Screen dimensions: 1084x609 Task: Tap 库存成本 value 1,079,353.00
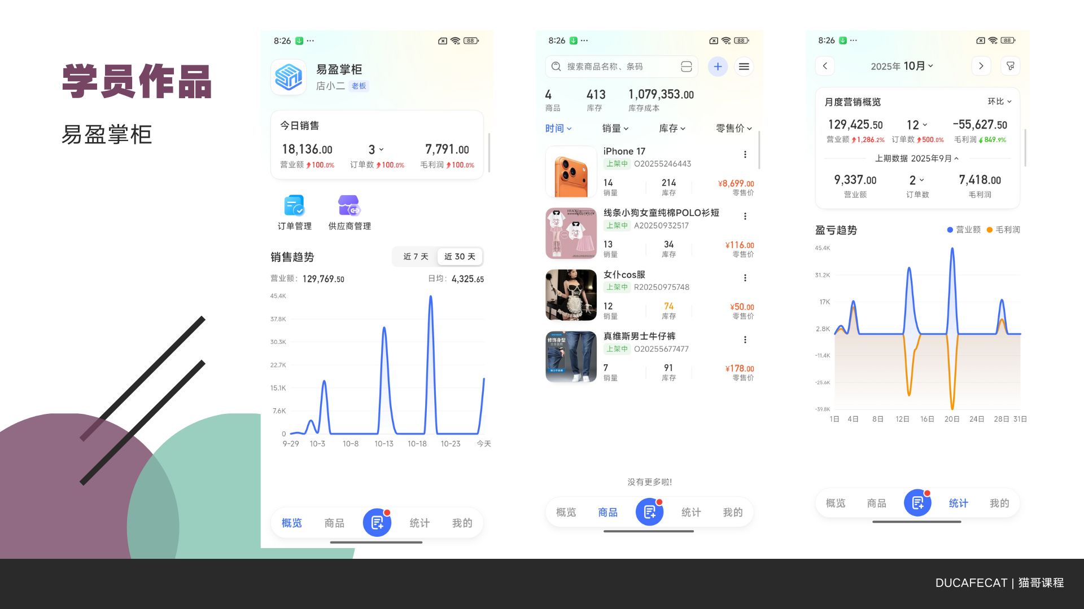click(661, 94)
